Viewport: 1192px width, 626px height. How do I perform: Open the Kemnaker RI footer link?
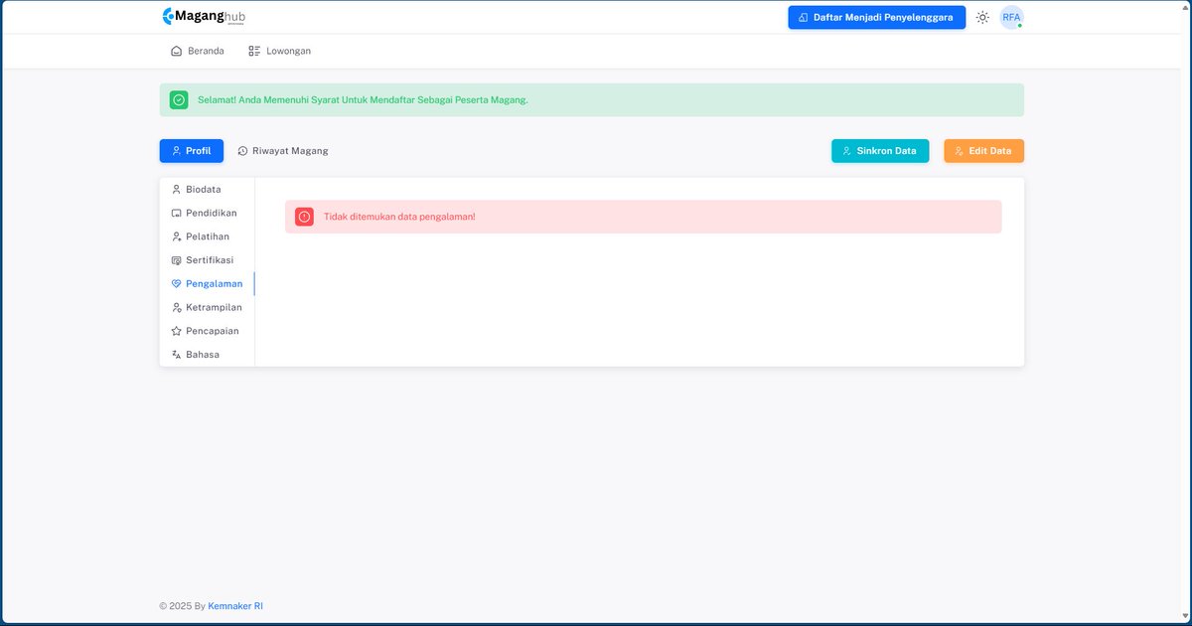tap(235, 606)
